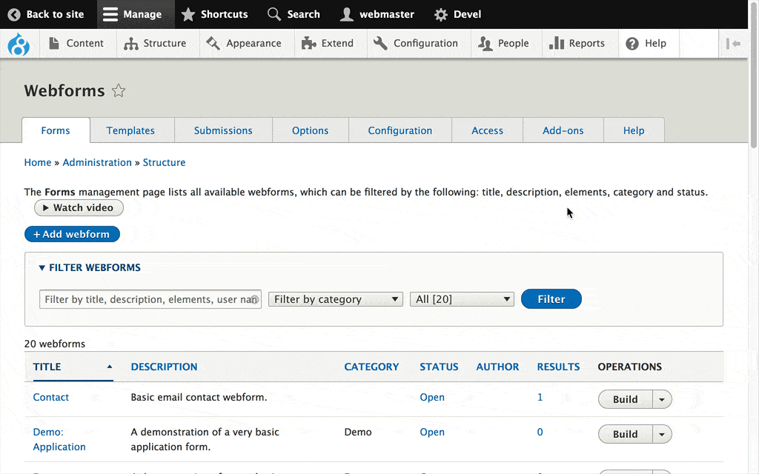Open the Demo: Application webform link
Image resolution: width=759 pixels, height=474 pixels.
59,439
